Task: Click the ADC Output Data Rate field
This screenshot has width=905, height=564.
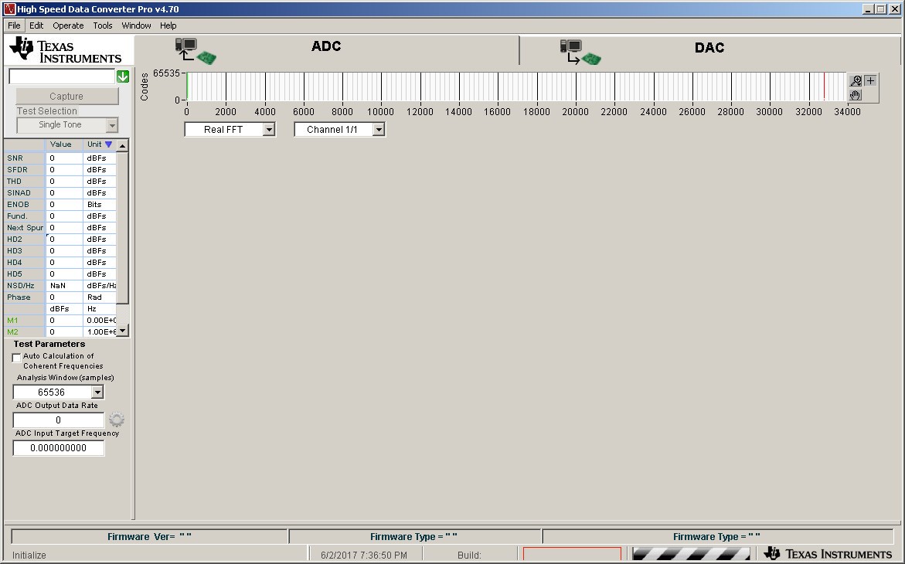Action: click(x=58, y=420)
